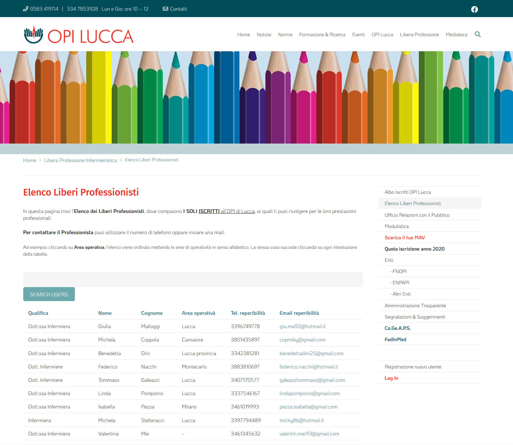The width and height of the screenshot is (513, 445).
Task: Click the magnifying glass search icon
Action: 478,34
